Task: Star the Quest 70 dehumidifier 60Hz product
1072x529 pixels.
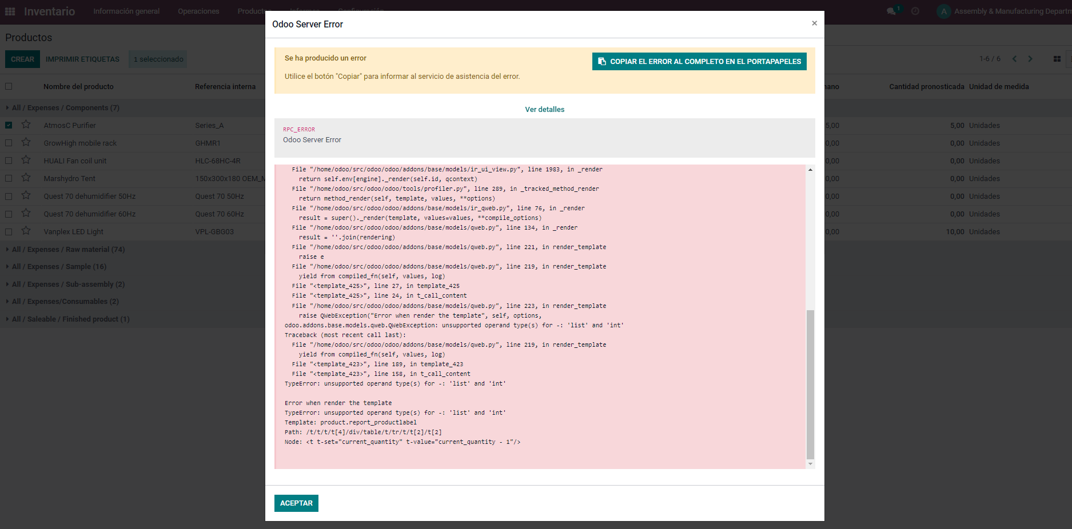Action: 26,213
